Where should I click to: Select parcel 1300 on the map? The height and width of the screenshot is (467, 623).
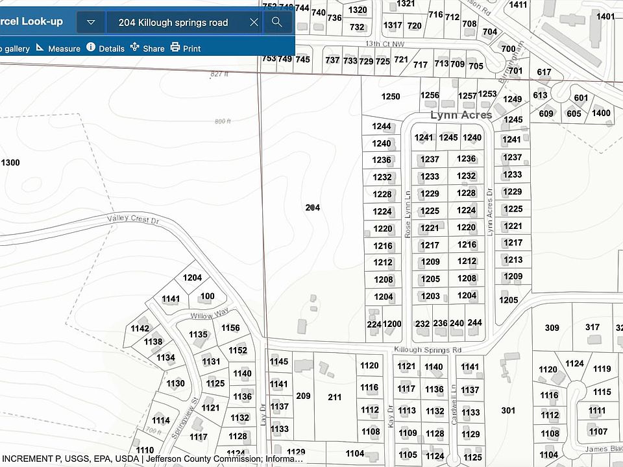[10, 162]
